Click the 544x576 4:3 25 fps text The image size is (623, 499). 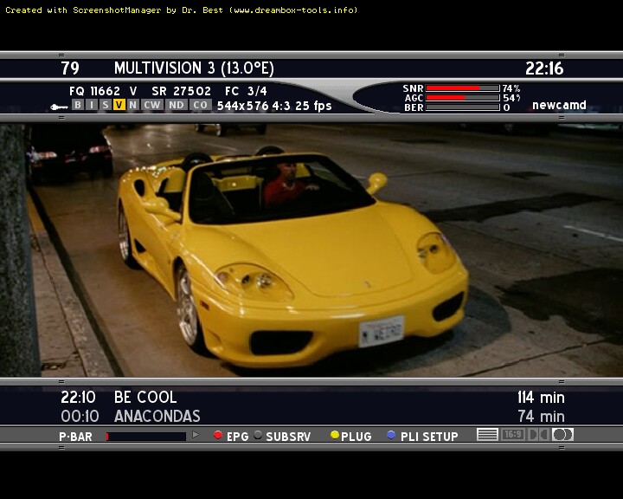pos(274,106)
